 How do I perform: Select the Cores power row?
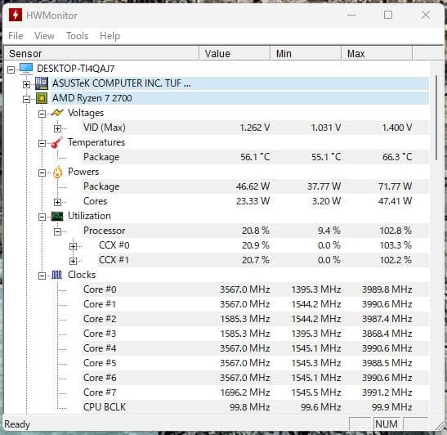(255, 201)
